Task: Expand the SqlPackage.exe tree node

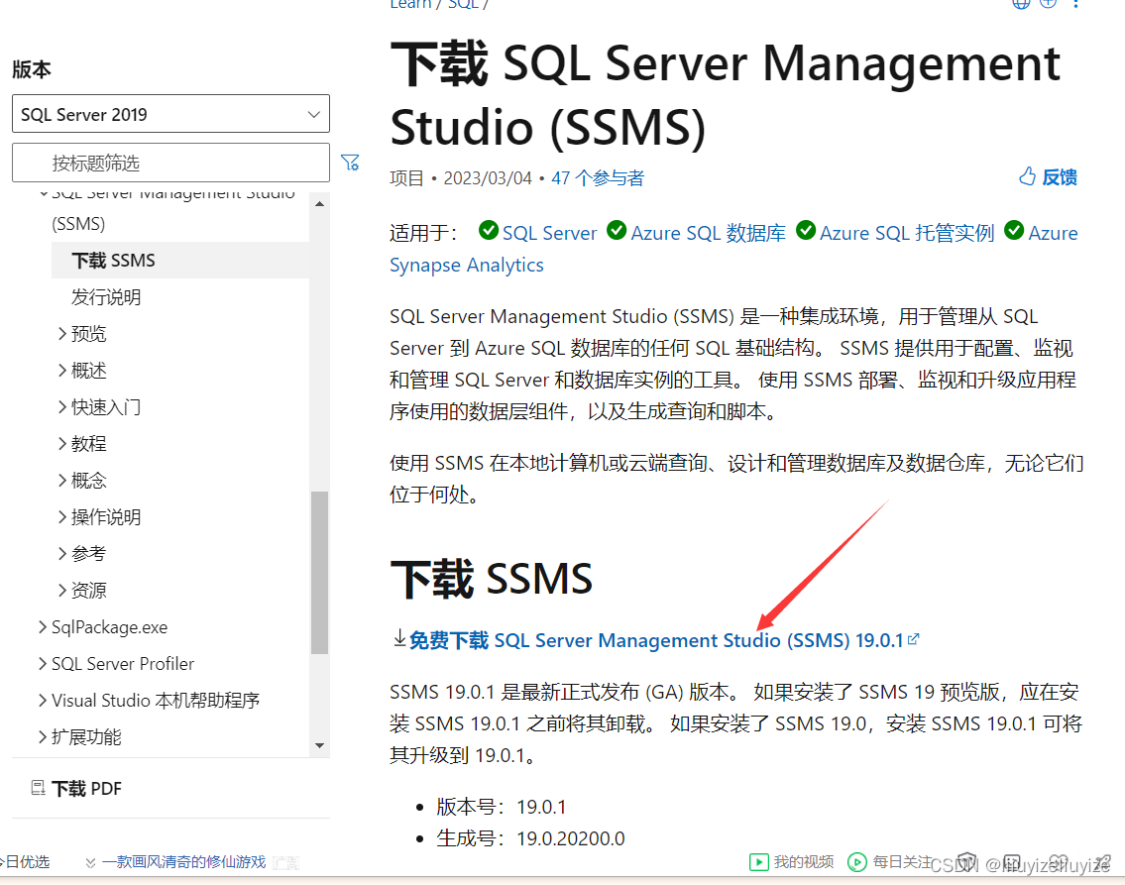Action: (43, 626)
